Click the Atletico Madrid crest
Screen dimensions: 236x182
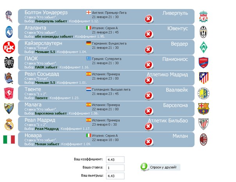click(x=204, y=78)
